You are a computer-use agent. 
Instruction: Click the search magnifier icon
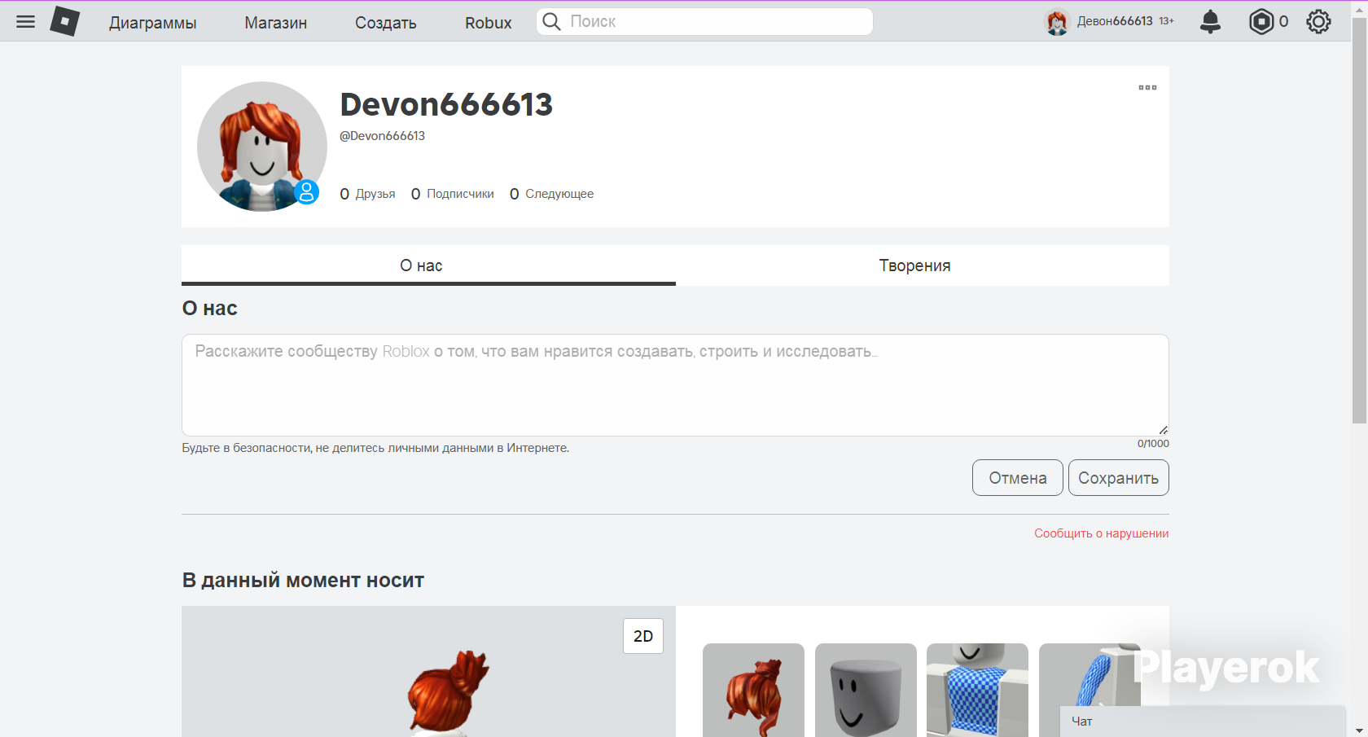pos(551,21)
